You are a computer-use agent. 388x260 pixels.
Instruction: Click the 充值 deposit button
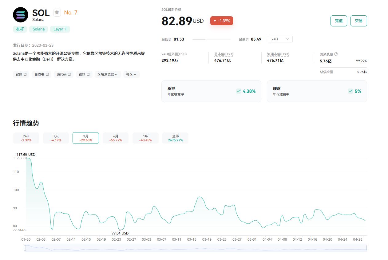(339, 21)
